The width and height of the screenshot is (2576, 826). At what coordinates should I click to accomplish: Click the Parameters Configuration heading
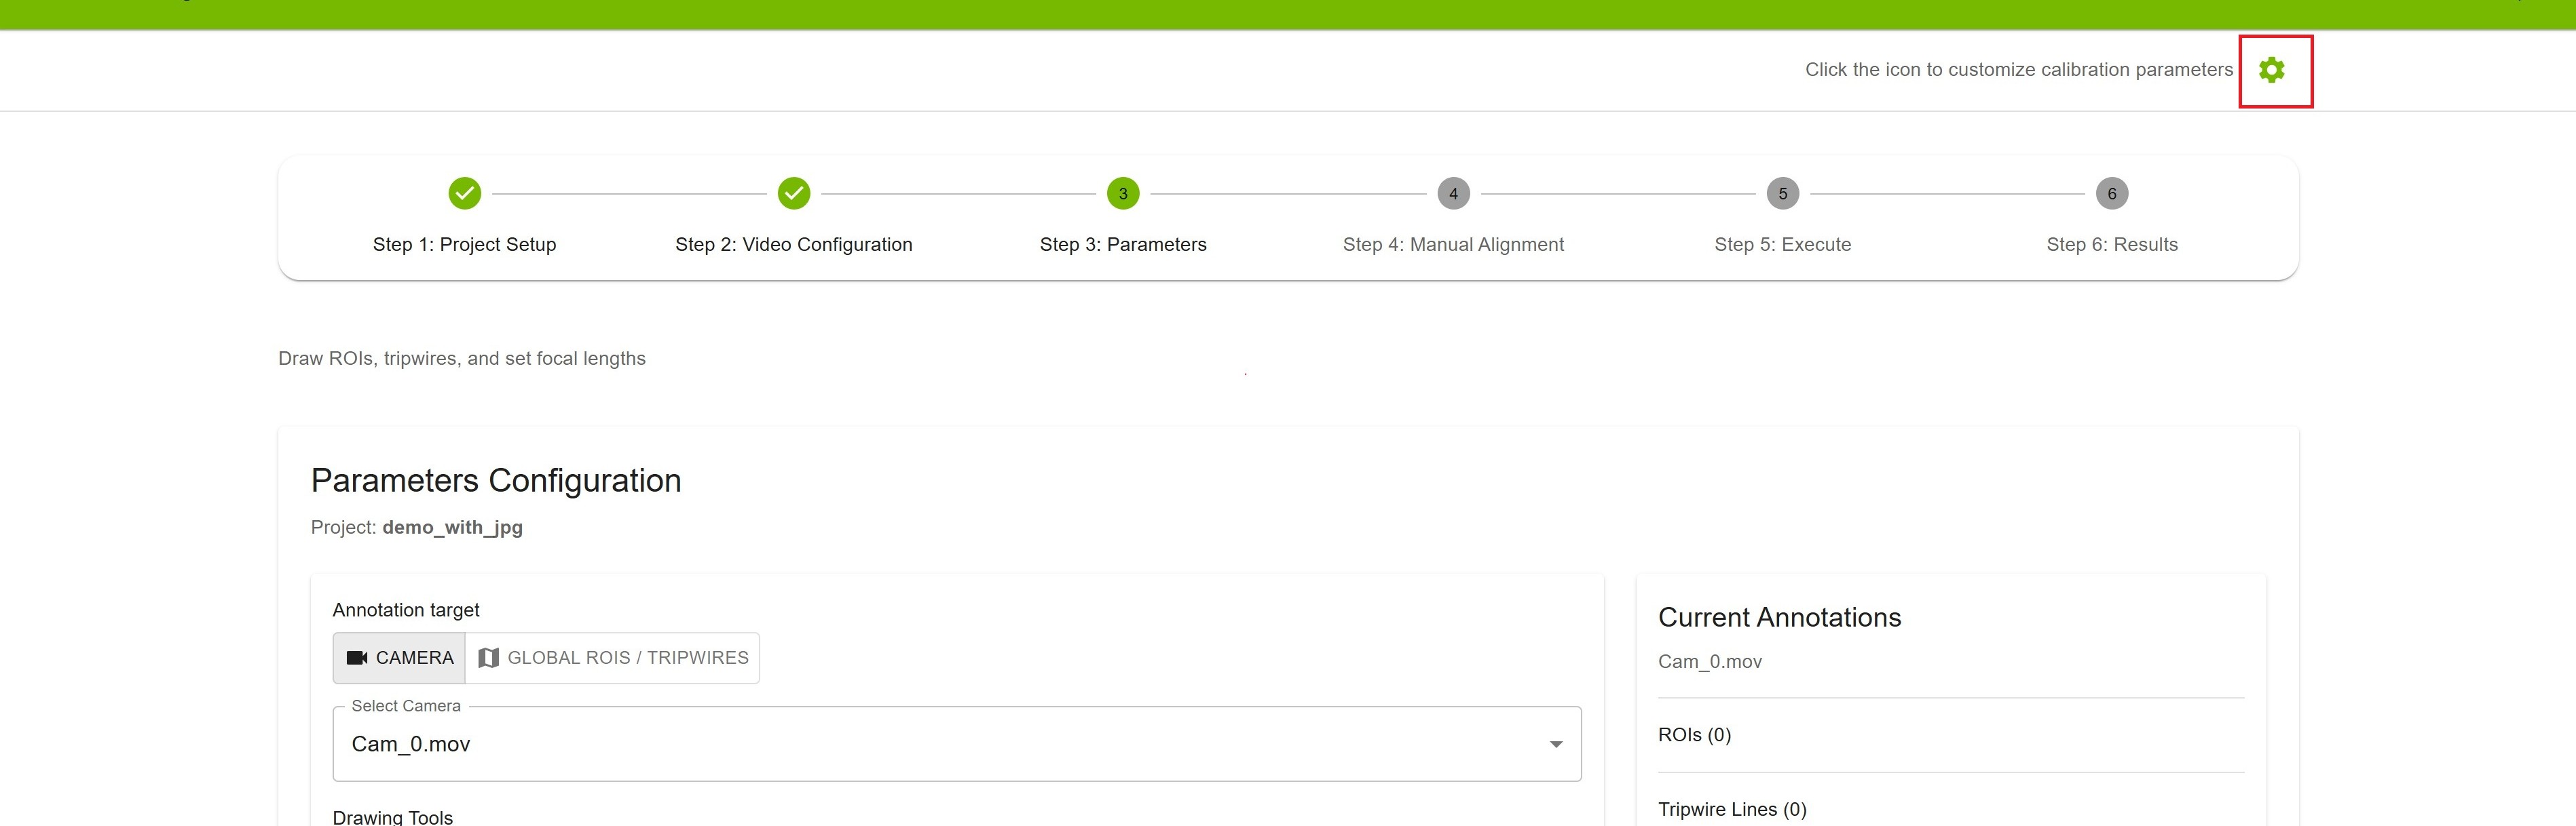(496, 480)
